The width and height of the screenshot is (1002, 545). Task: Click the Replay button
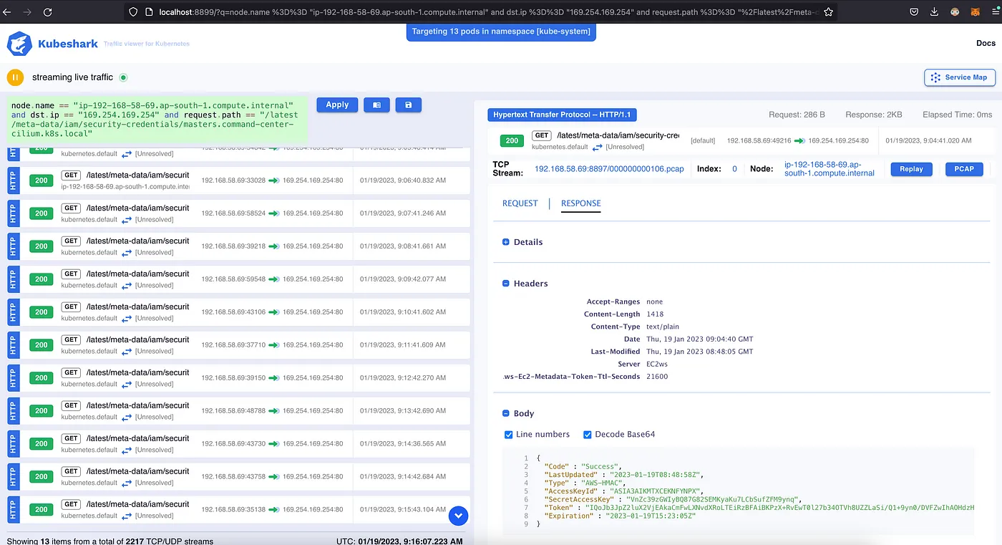coord(911,170)
